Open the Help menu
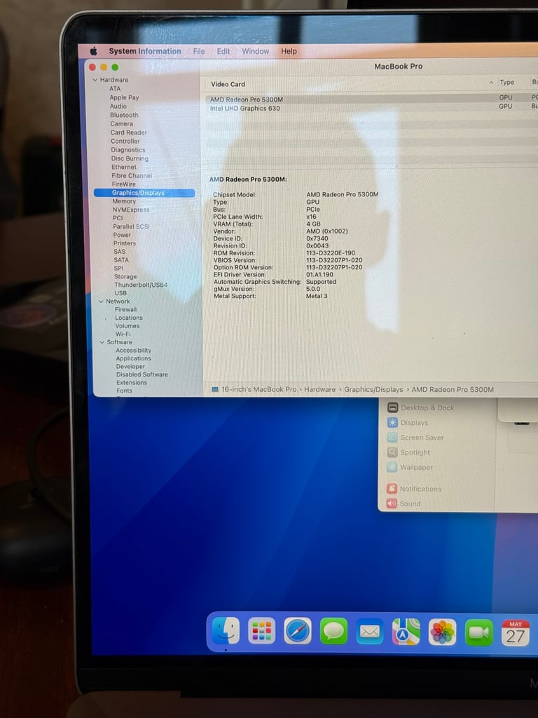 [x=289, y=51]
